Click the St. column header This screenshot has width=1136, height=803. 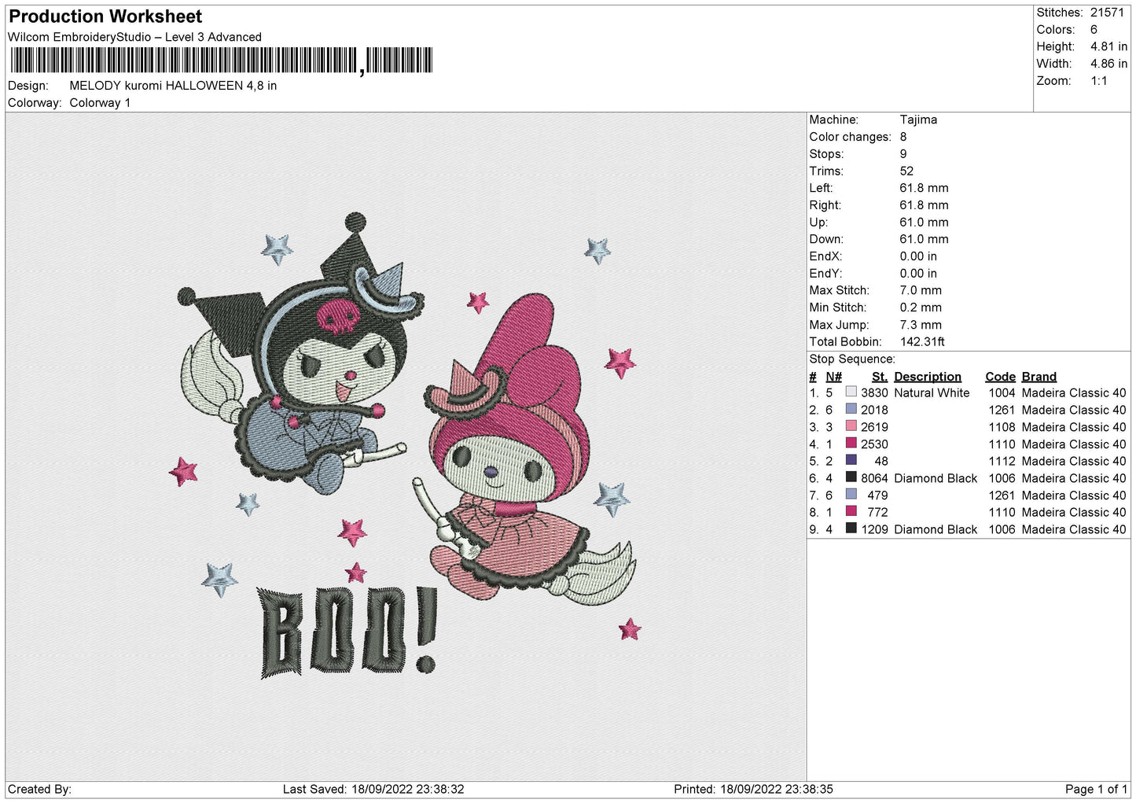(879, 377)
